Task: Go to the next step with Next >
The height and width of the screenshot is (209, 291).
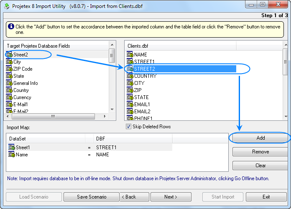Action: pos(171,197)
